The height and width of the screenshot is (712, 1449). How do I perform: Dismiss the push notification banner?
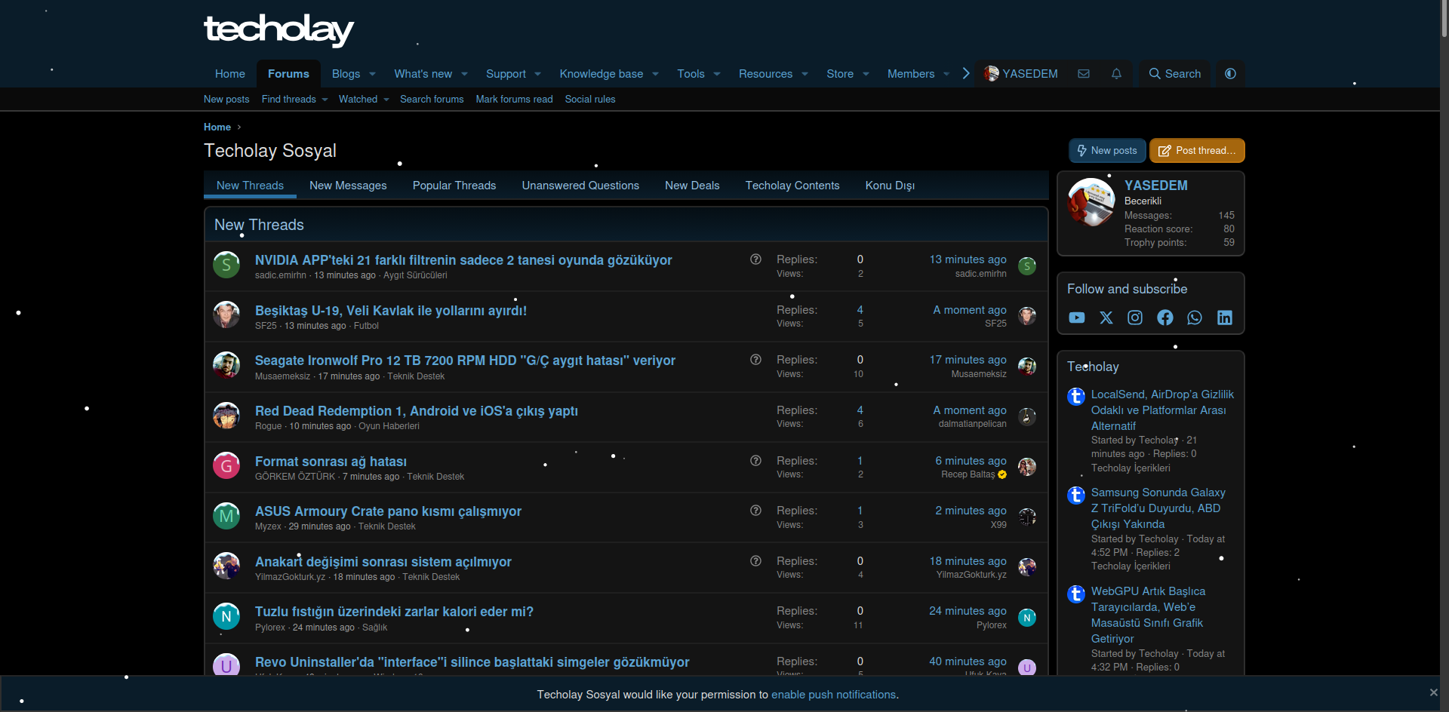[x=1433, y=692]
